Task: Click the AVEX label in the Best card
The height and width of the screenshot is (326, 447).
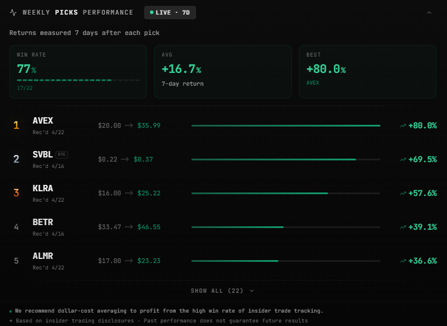Action: point(313,83)
